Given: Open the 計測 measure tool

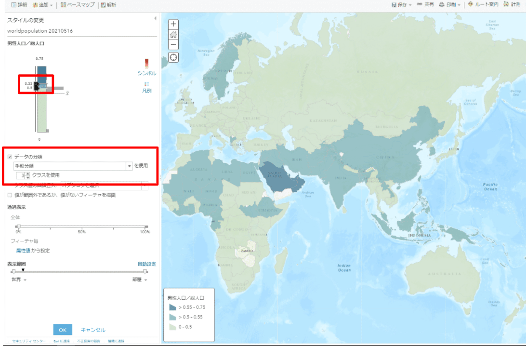Looking at the screenshot, I should [x=512, y=4].
